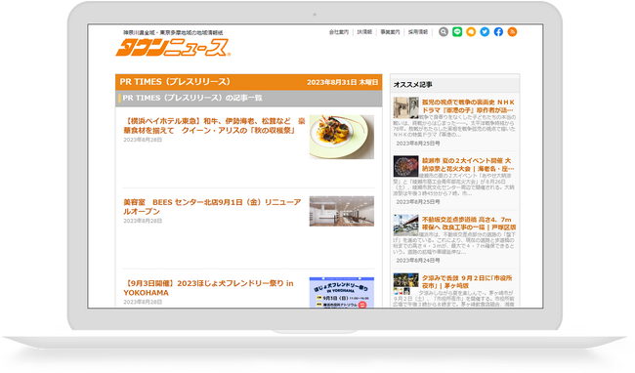Click the ほじょ犬フレンドリー祭り poster thumbnail
The image size is (635, 373).
pyautogui.click(x=342, y=293)
